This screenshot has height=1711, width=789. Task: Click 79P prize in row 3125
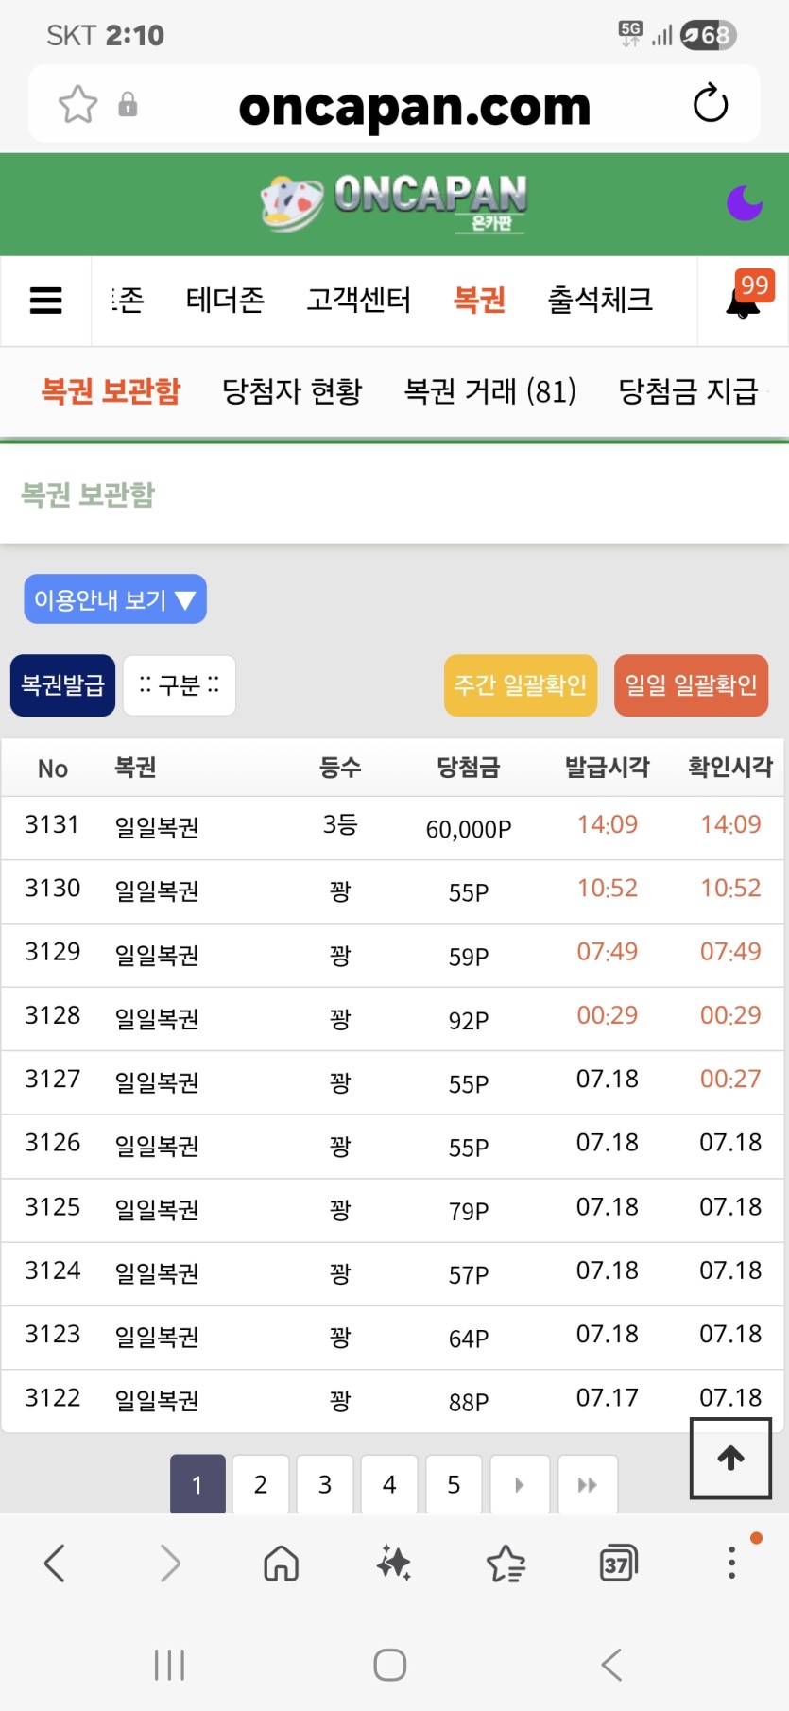pyautogui.click(x=469, y=1211)
